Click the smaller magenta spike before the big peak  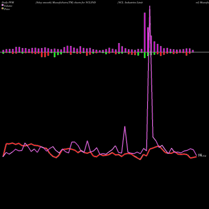tap(125, 127)
